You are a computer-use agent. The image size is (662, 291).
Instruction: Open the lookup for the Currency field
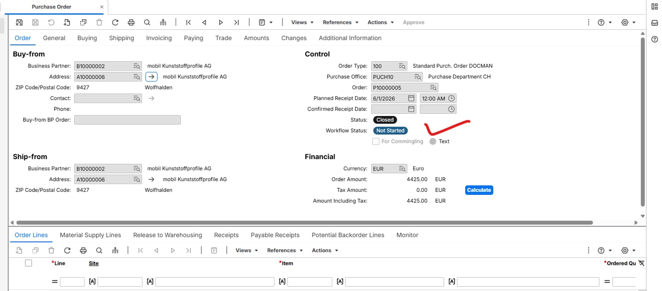402,169
